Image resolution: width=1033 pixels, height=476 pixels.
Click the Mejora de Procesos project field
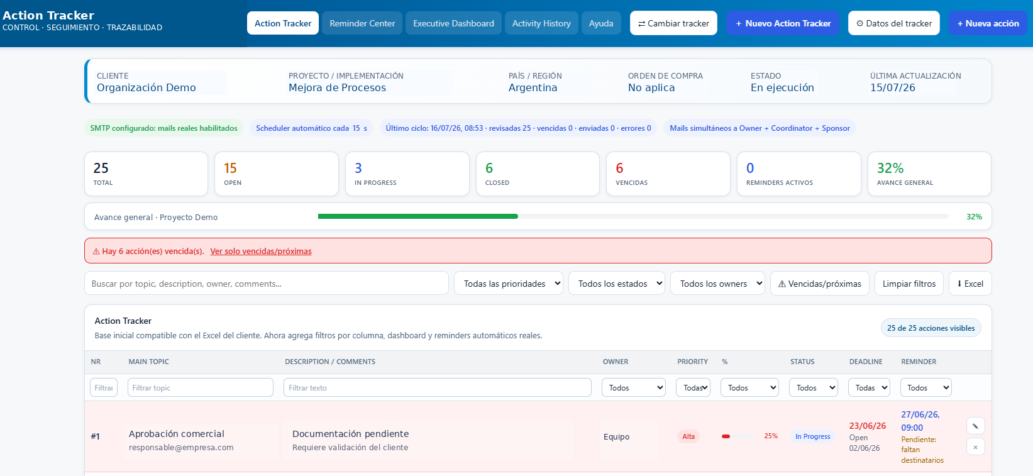(x=338, y=87)
